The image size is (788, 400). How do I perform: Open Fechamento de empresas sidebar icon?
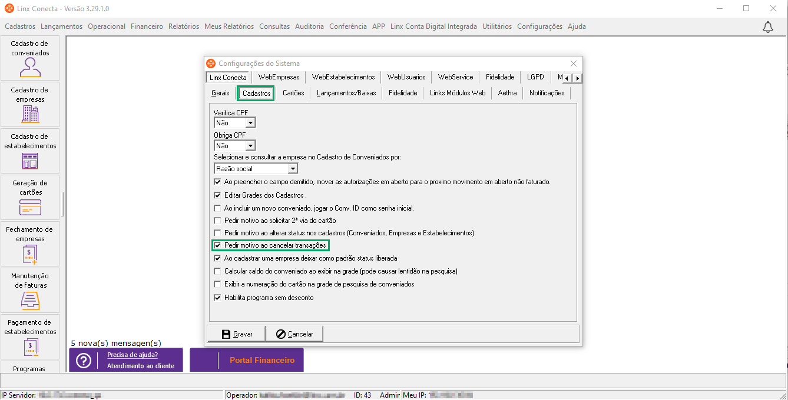pos(30,244)
